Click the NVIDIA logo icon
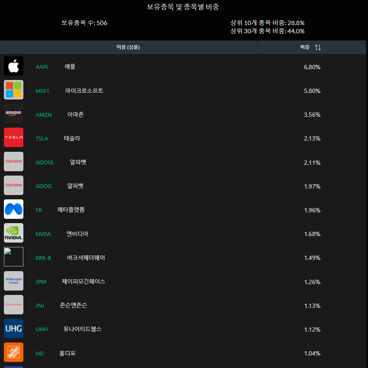 [13, 233]
